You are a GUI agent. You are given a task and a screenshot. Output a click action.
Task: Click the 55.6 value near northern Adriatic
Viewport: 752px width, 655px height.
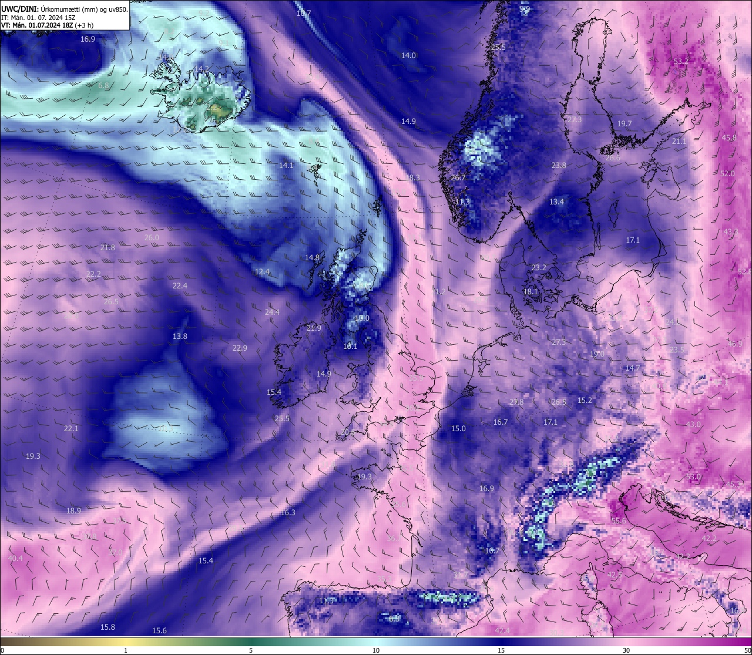[x=619, y=520]
